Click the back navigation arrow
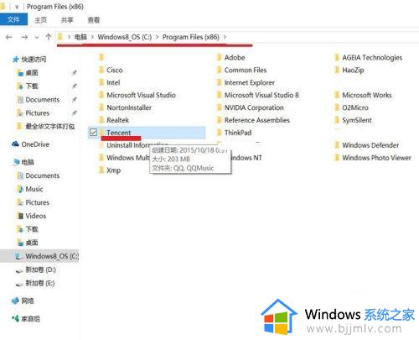The image size is (419, 340). tap(9, 37)
